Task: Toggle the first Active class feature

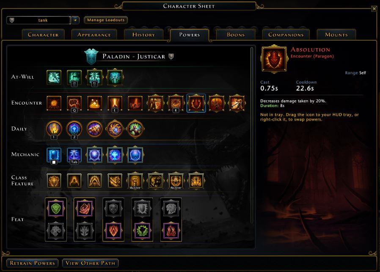Action: coord(135,181)
